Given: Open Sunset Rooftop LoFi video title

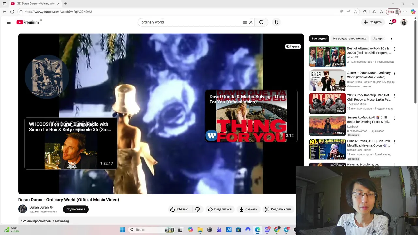Looking at the screenshot, I should pyautogui.click(x=369, y=120).
